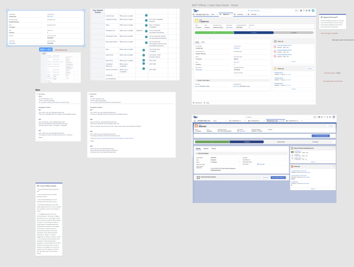The width and height of the screenshot is (354, 267).
Task: Click the help question mark in lower mockup header
Action: click(324, 117)
